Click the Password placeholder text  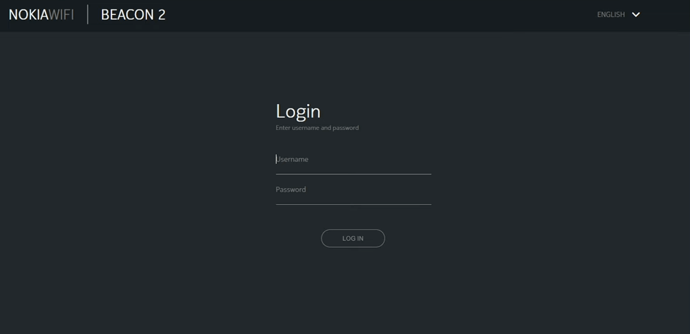pos(291,189)
